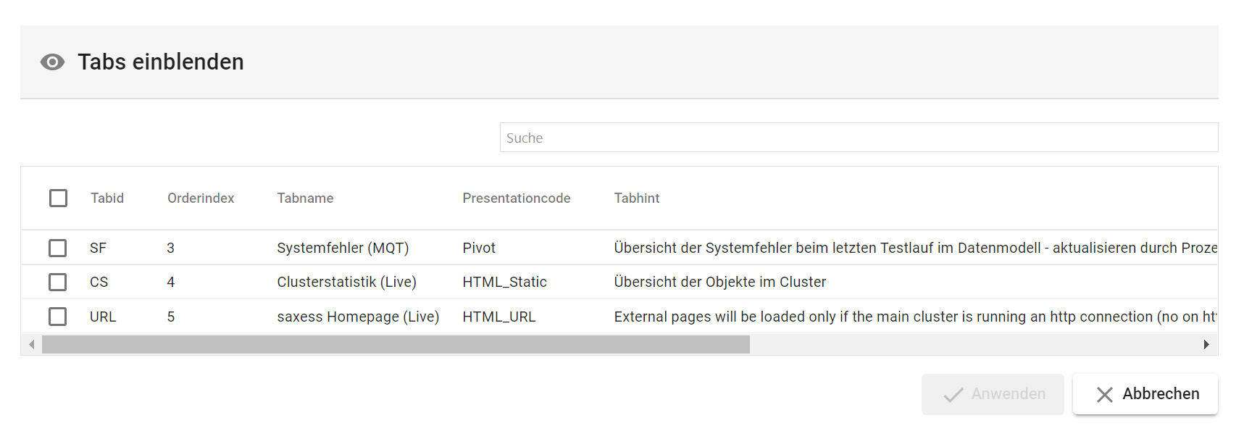
Task: Click the X icon on Abbrechen button
Action: pyautogui.click(x=1104, y=394)
